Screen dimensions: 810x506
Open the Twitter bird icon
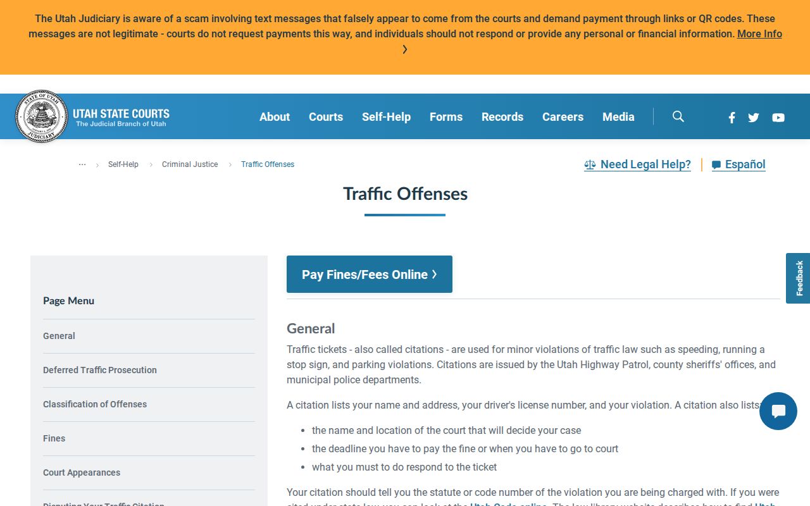pyautogui.click(x=753, y=117)
